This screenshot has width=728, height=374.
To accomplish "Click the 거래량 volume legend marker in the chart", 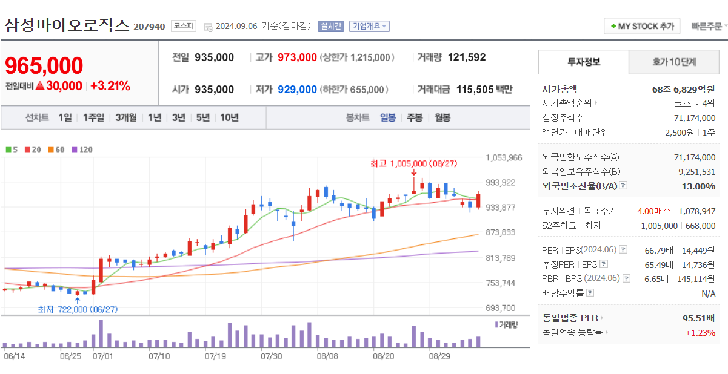I will pos(496,324).
